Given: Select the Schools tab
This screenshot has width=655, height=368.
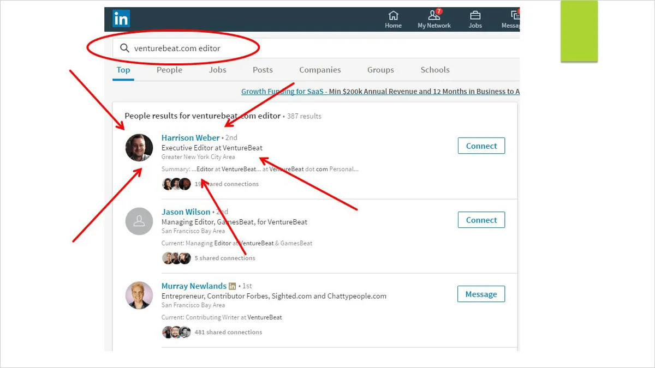Looking at the screenshot, I should coord(435,70).
